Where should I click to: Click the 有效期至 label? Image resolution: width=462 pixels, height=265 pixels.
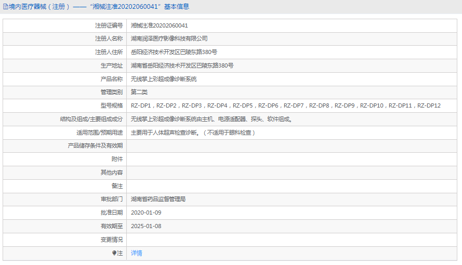[111, 226]
